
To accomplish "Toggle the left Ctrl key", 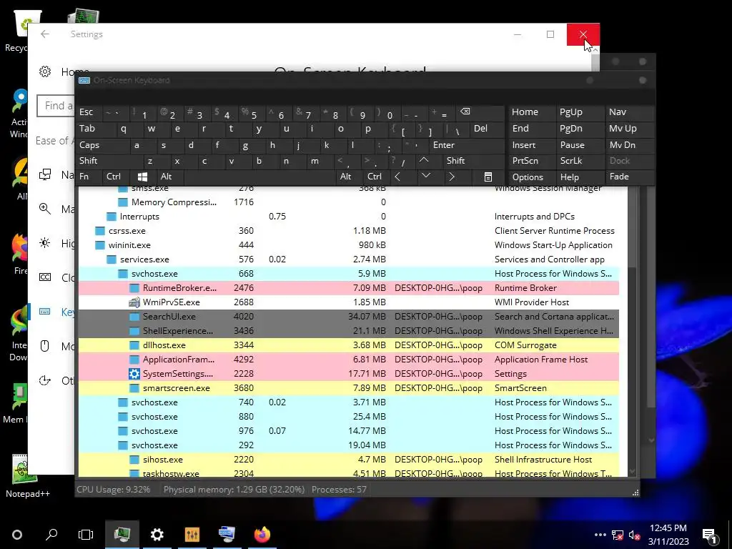I will click(x=116, y=177).
